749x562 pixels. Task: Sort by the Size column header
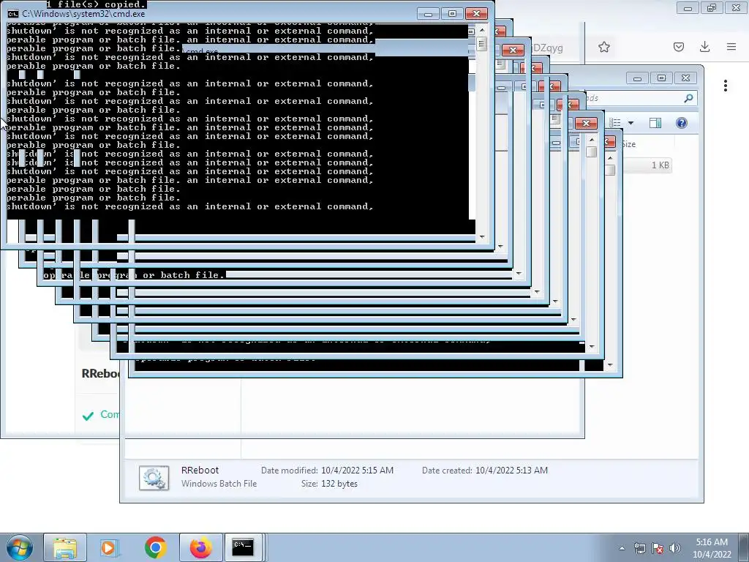pos(628,144)
